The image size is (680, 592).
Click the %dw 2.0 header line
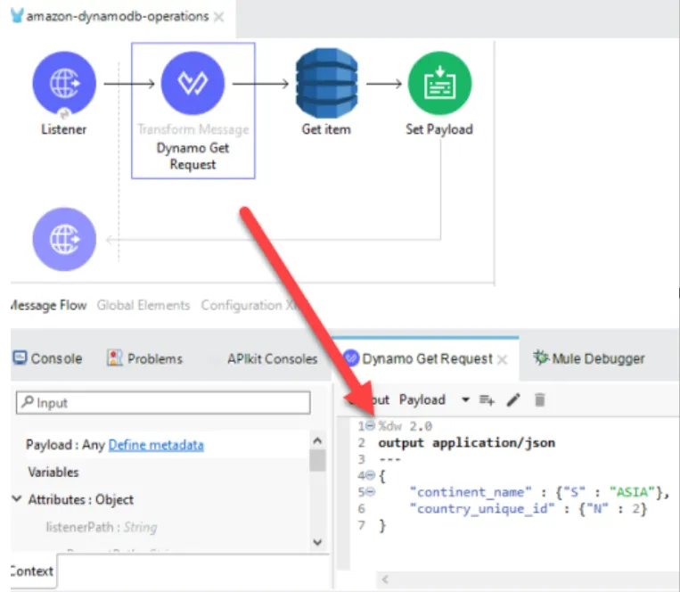[405, 426]
